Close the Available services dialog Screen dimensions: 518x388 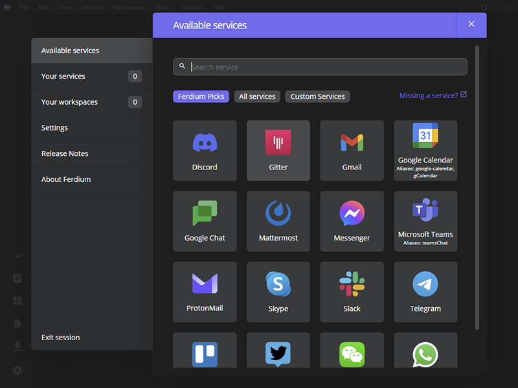tap(471, 25)
